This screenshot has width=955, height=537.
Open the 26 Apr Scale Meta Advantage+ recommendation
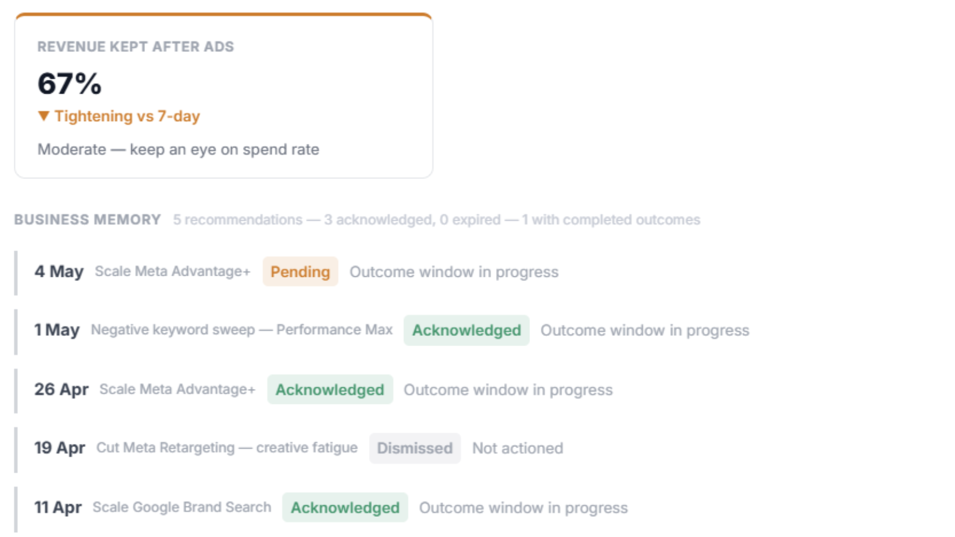point(177,390)
